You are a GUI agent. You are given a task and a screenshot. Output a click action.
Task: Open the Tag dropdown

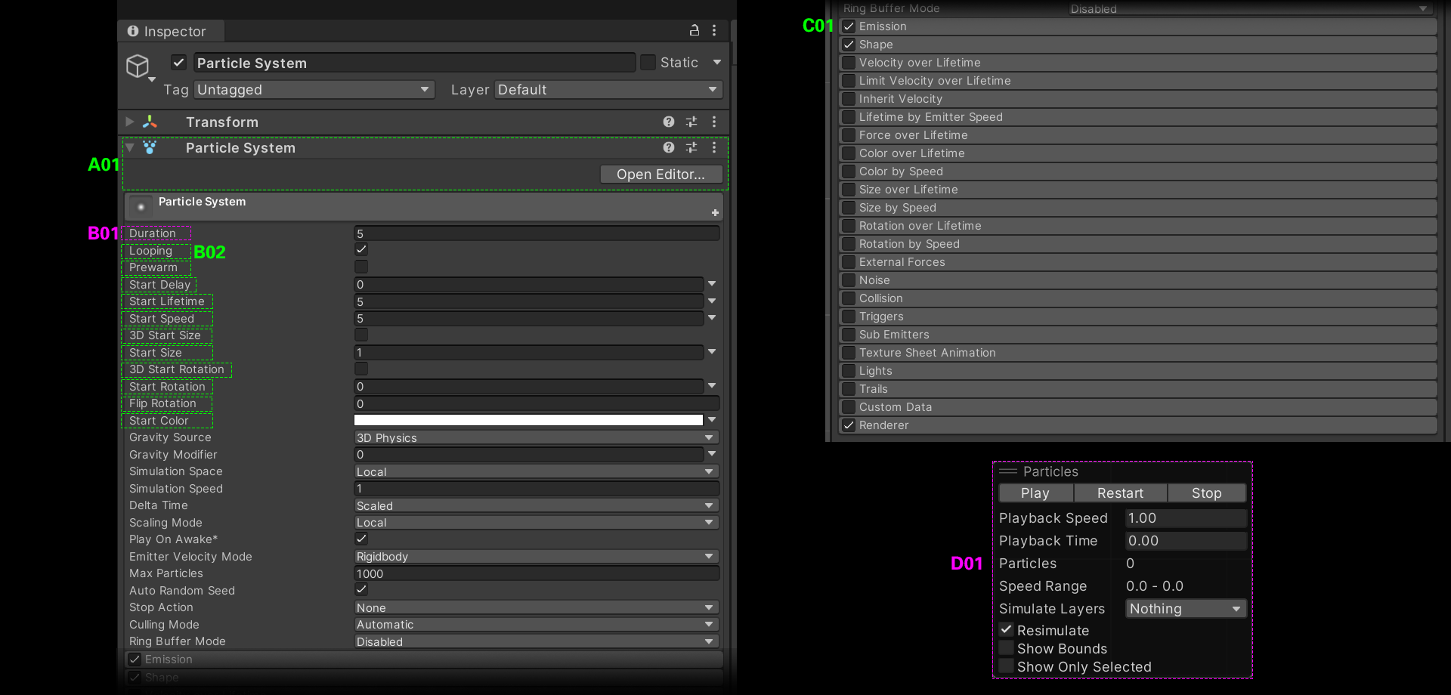(314, 90)
